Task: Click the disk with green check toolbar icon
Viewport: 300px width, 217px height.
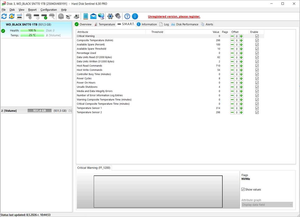Action: coord(44,16)
